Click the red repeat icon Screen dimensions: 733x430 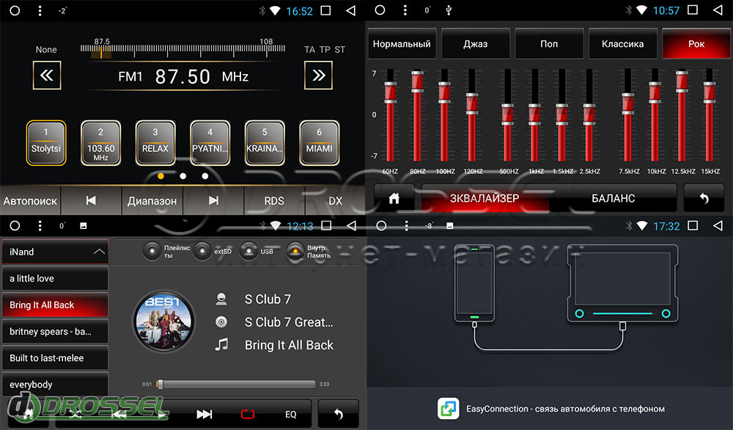[x=248, y=415]
